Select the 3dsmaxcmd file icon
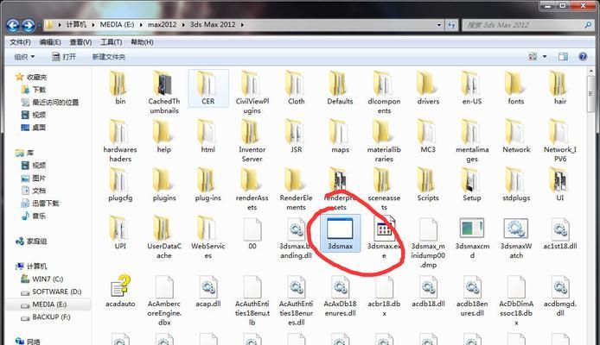 (472, 237)
